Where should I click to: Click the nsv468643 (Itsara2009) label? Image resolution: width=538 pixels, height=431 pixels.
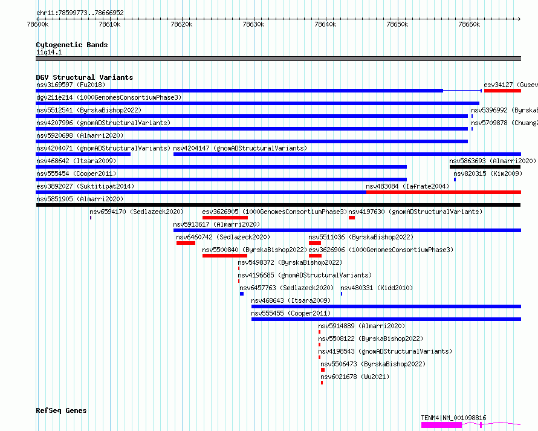point(291,300)
